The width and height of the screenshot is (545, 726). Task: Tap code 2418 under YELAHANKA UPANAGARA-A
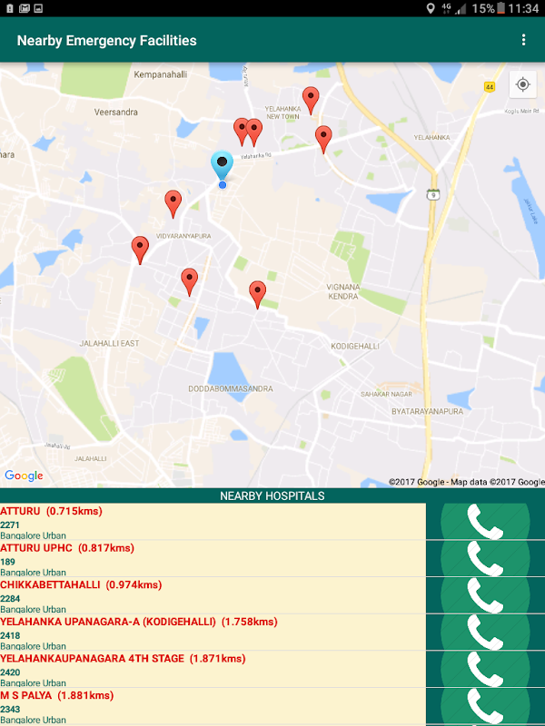[x=10, y=636]
